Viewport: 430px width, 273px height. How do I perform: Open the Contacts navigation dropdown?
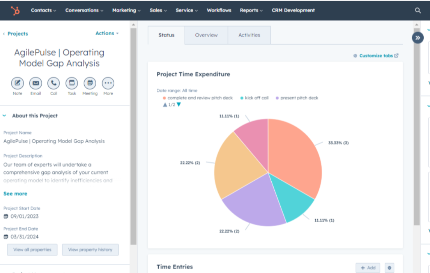(43, 10)
